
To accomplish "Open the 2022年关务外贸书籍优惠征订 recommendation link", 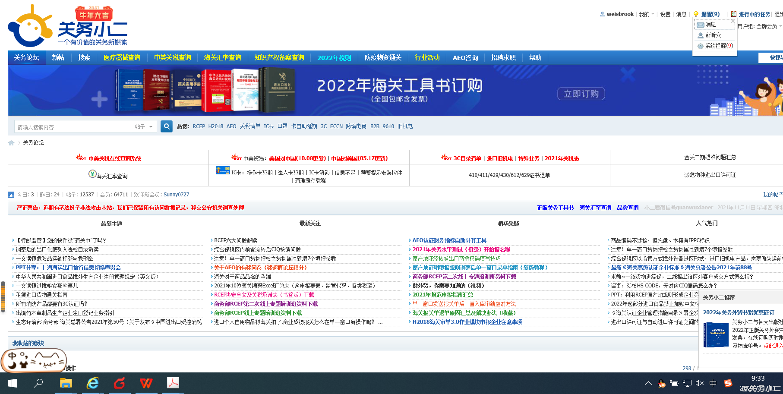I will click(x=739, y=312).
